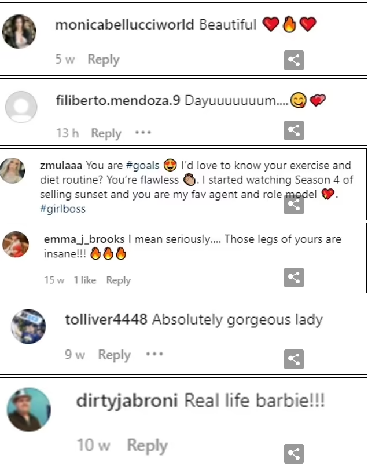Reply to emma_j_brooks' comment
368x470 pixels.
click(119, 280)
